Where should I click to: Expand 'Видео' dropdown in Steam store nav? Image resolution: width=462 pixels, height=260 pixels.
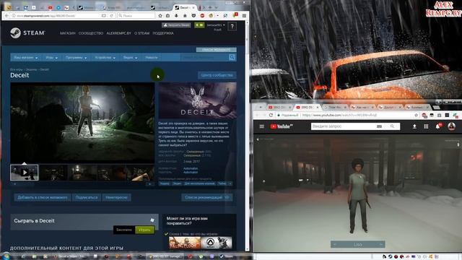[130, 58]
